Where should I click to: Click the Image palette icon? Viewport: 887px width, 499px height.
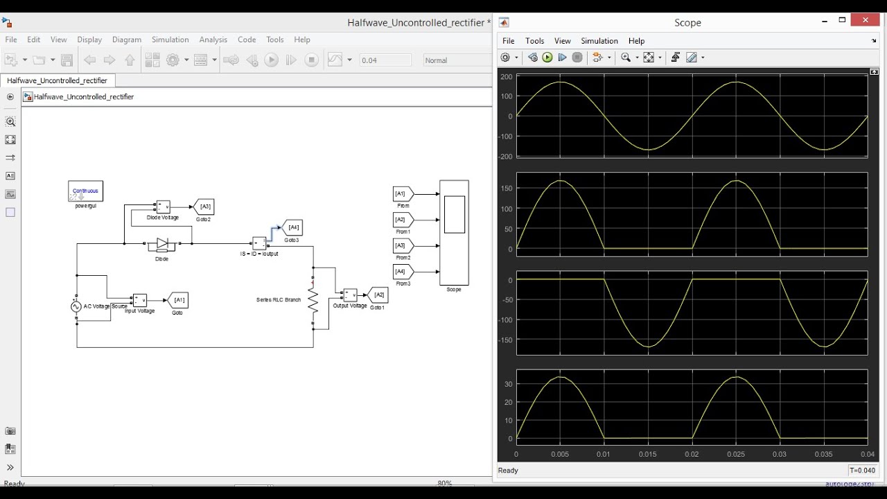[10, 194]
